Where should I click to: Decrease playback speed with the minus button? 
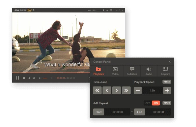pyautogui.click(x=138, y=90)
